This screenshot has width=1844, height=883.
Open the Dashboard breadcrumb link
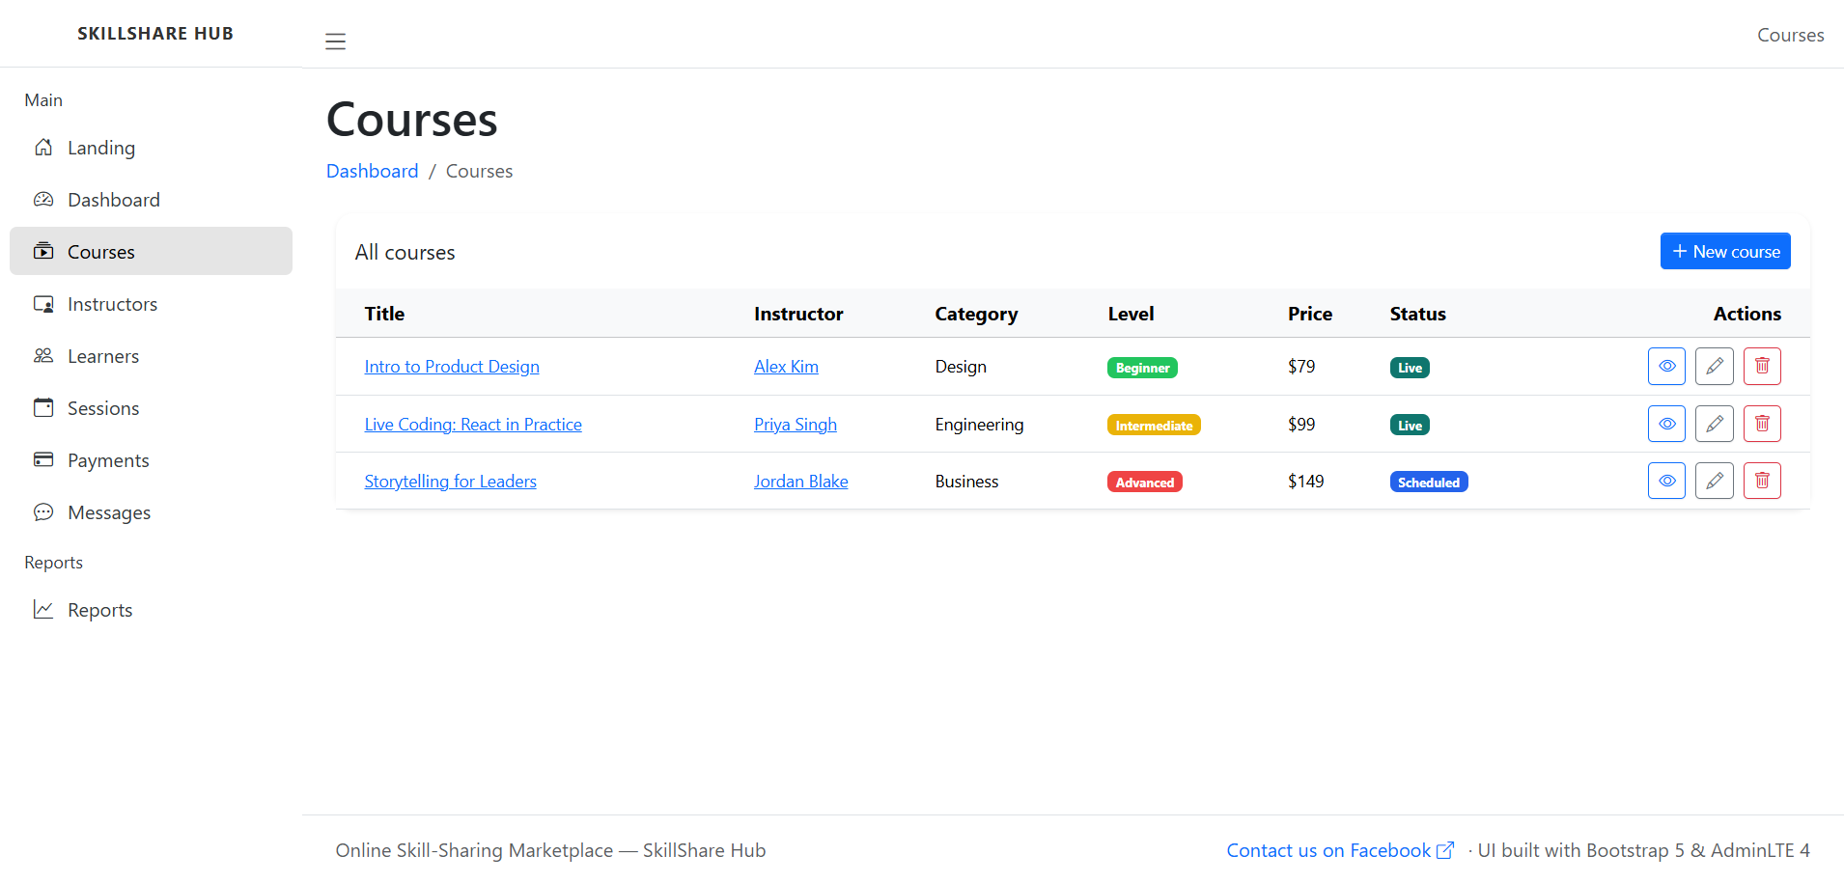[372, 171]
